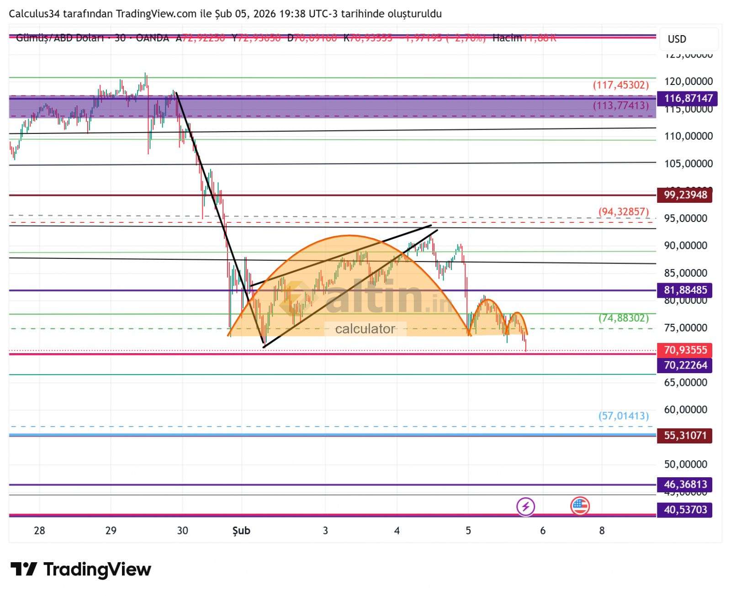Click the red 70,93555 current price label
The width and height of the screenshot is (731, 596).
(685, 350)
